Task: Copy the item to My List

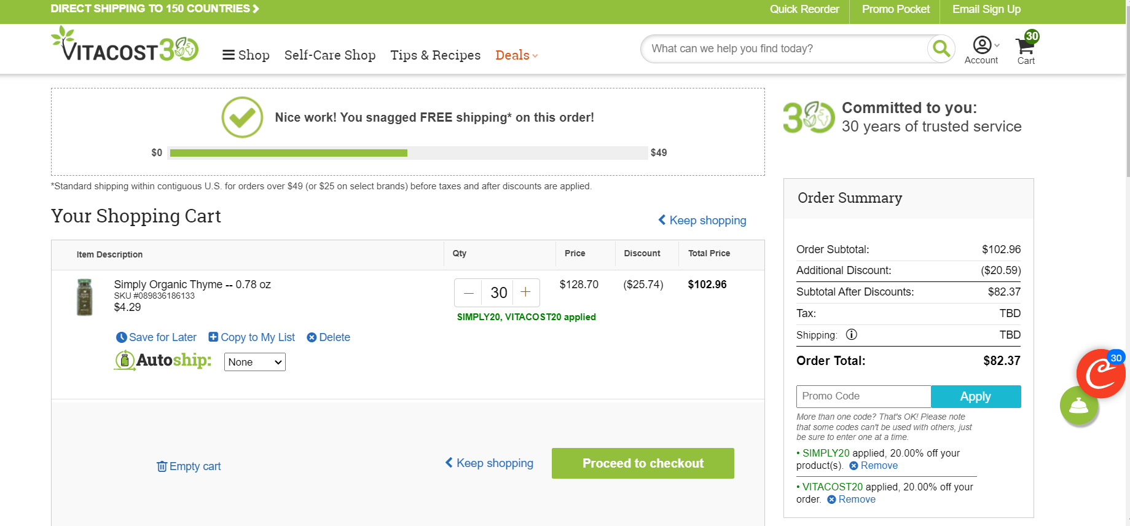Action: coord(252,337)
